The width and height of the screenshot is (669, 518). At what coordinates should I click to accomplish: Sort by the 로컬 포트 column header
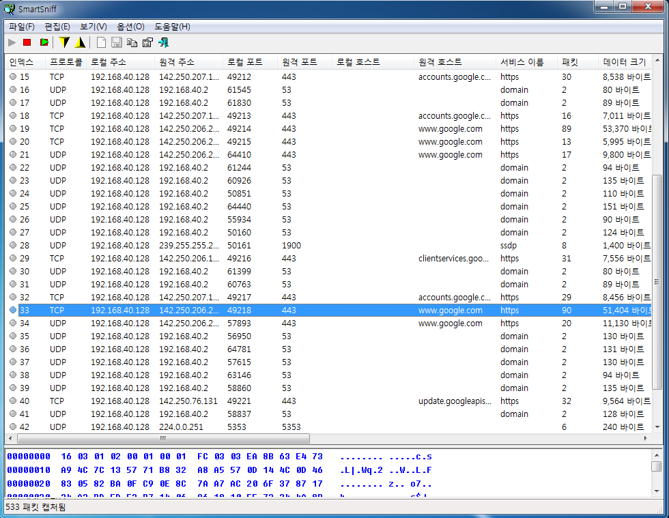(x=250, y=62)
